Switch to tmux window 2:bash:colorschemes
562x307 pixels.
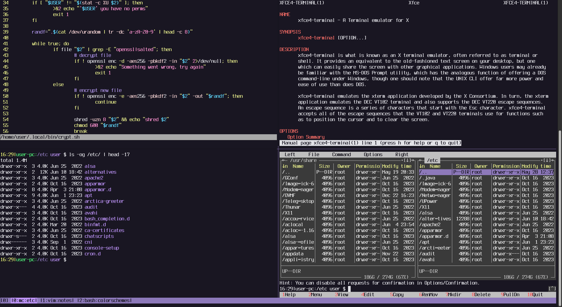(x=104, y=300)
